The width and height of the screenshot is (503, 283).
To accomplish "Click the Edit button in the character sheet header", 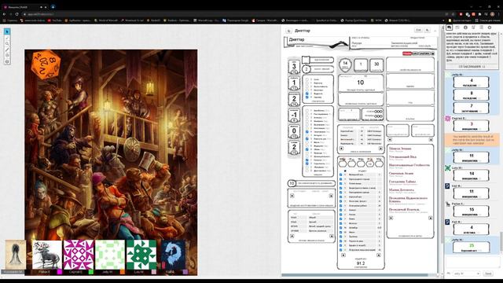I will [x=418, y=30].
